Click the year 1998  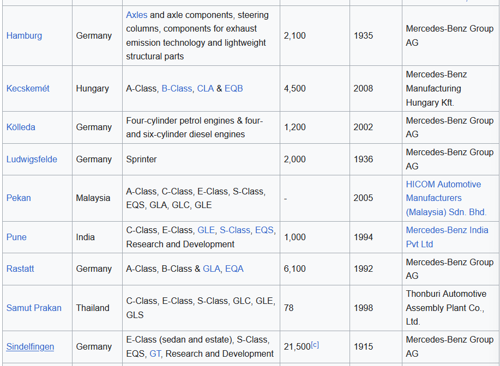[363, 308]
